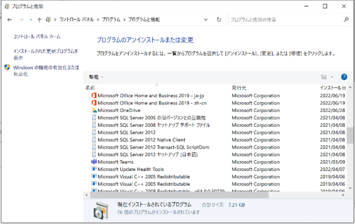Refresh the program list
Image resolution: width=355 pixels, height=224 pixels.
point(218,20)
